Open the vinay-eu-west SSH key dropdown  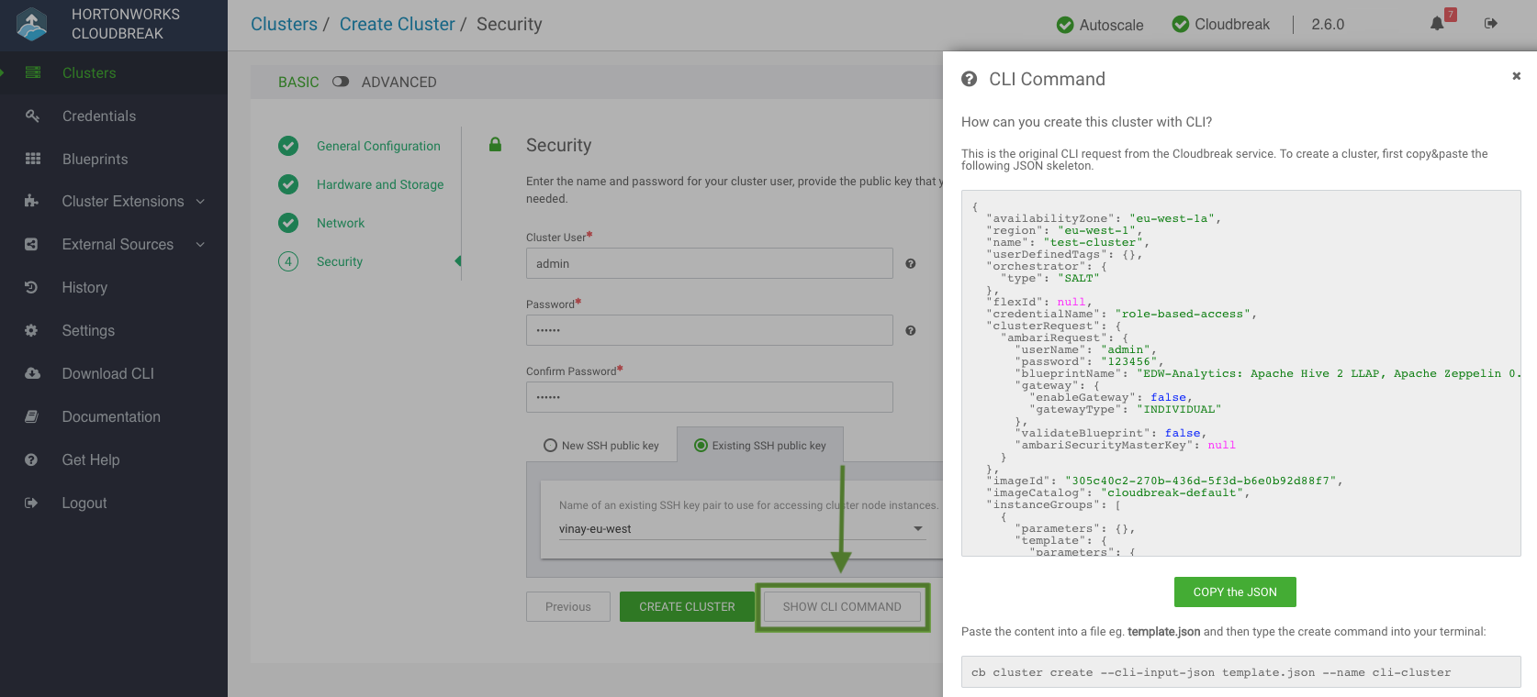[742, 529]
